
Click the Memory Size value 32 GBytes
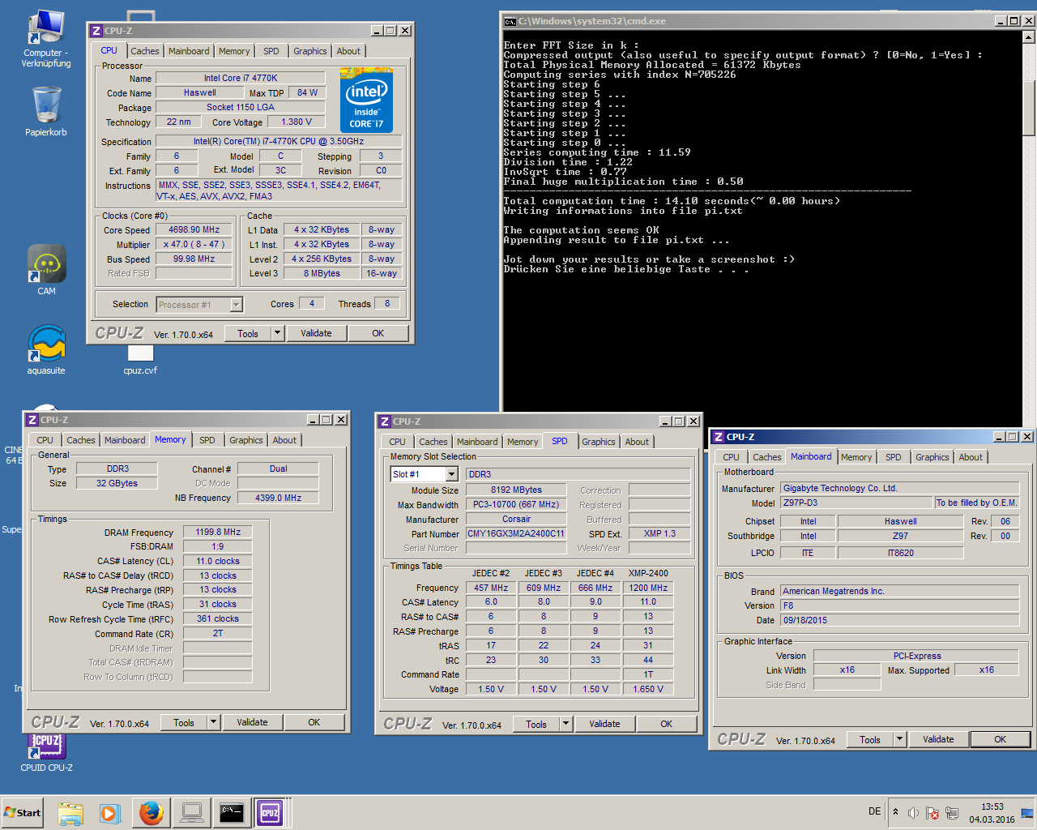pos(117,483)
